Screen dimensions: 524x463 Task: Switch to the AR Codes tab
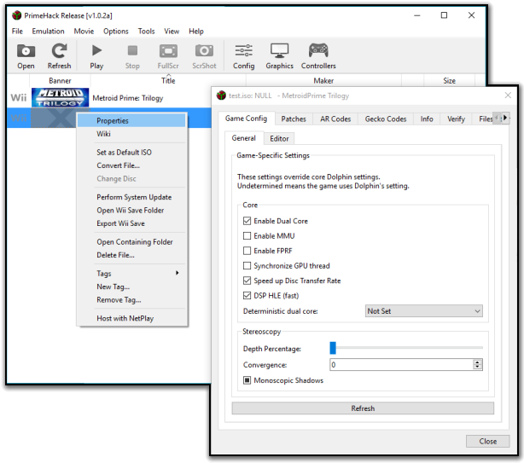(335, 119)
